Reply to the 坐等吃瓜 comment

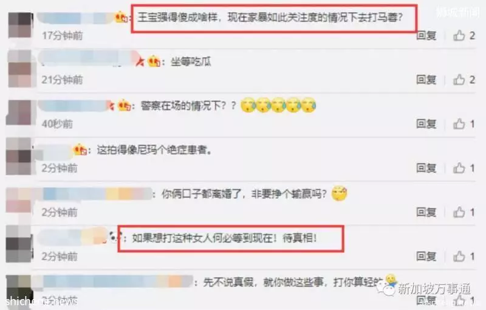tap(426, 80)
